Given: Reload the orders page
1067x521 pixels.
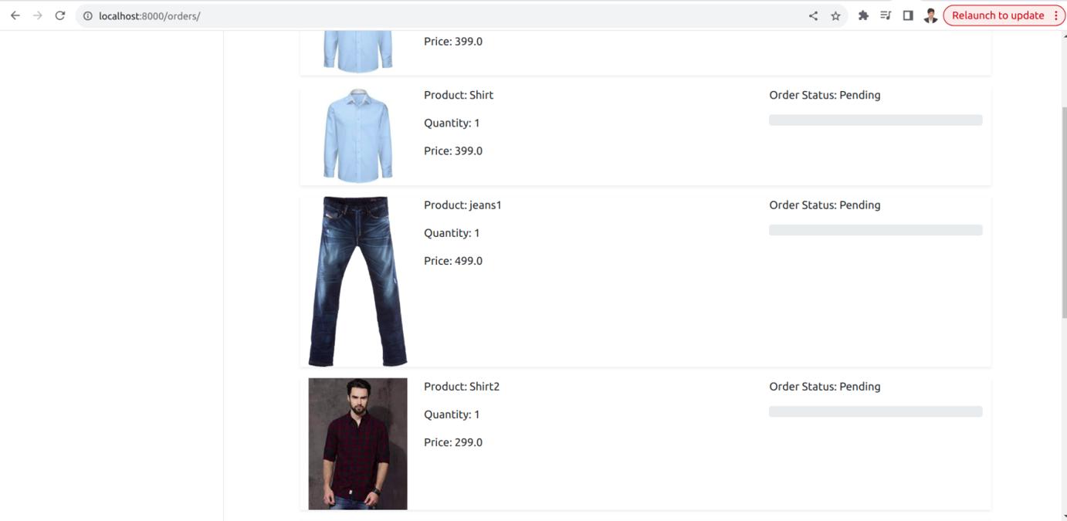Looking at the screenshot, I should point(59,15).
